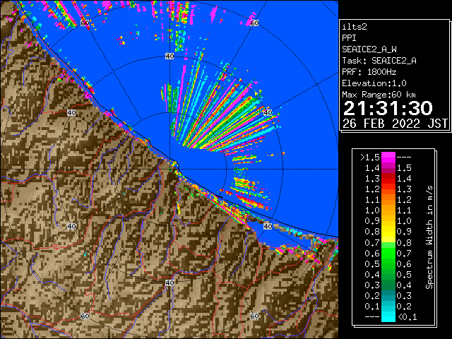The image size is (452, 339).
Task: Click the 40 range label on southeast coastline
Action: tap(268, 226)
